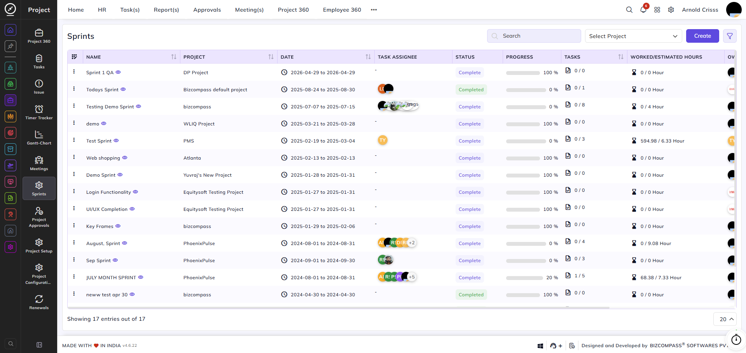Open the Task(s) menu
The image size is (746, 353).
click(130, 10)
